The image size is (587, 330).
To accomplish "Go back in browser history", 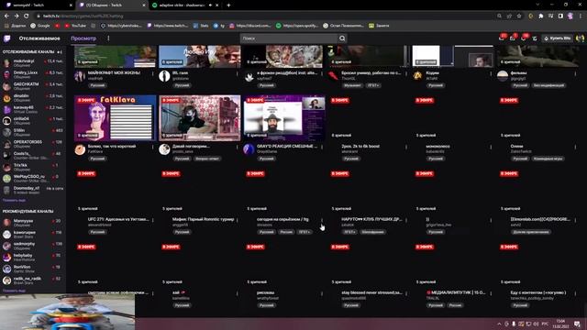I will point(6,16).
